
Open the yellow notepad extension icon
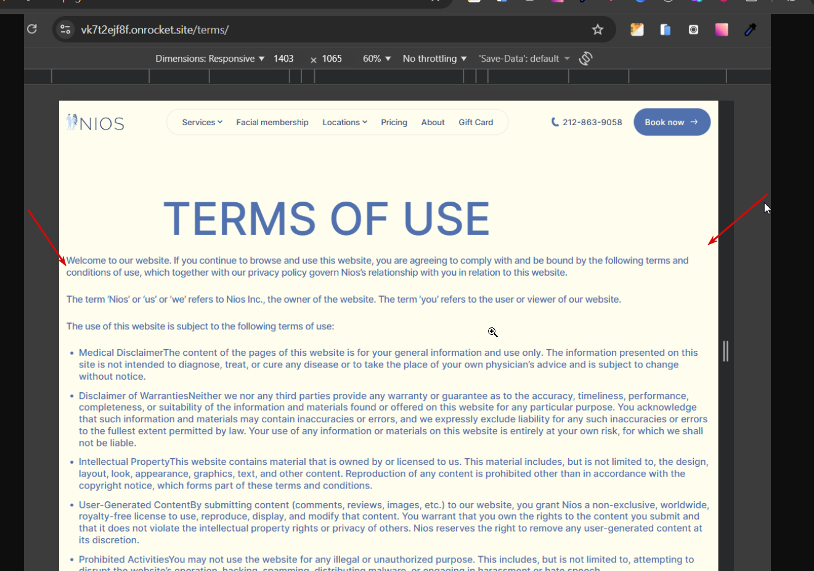pos(637,30)
